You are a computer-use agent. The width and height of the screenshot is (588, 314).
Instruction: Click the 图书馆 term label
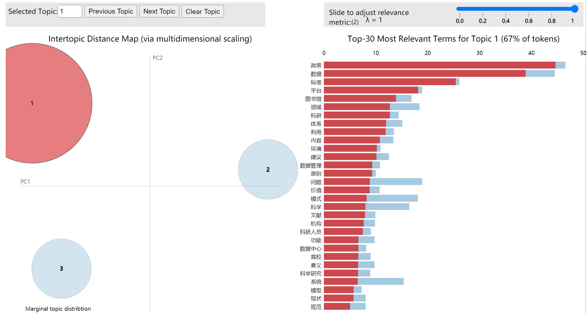[313, 98]
